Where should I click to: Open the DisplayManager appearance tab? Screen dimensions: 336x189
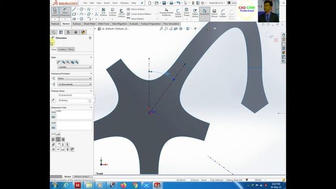click(83, 32)
